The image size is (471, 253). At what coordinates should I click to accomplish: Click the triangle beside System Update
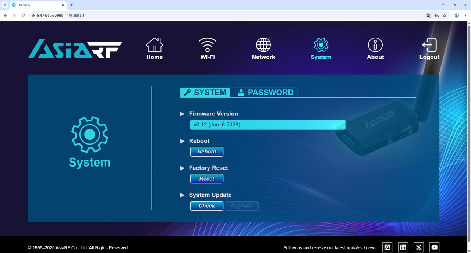point(183,195)
